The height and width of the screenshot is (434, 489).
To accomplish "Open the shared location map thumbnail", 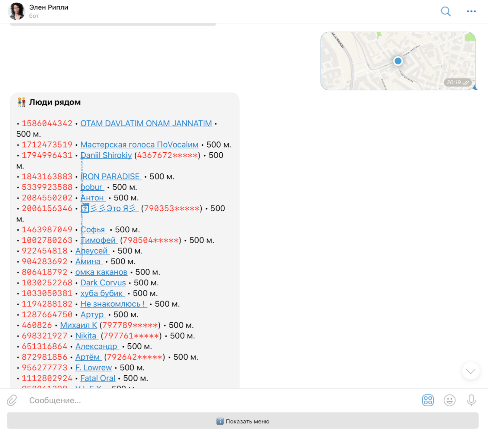I will [398, 61].
